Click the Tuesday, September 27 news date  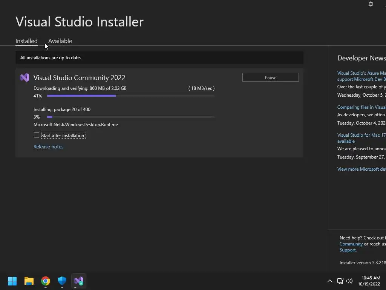coord(361,157)
